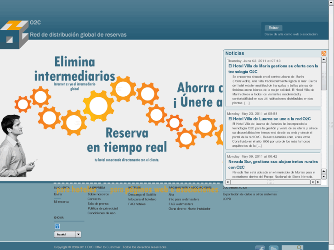Open news 'El Hotel Villa de Marín' headline

click(273, 69)
